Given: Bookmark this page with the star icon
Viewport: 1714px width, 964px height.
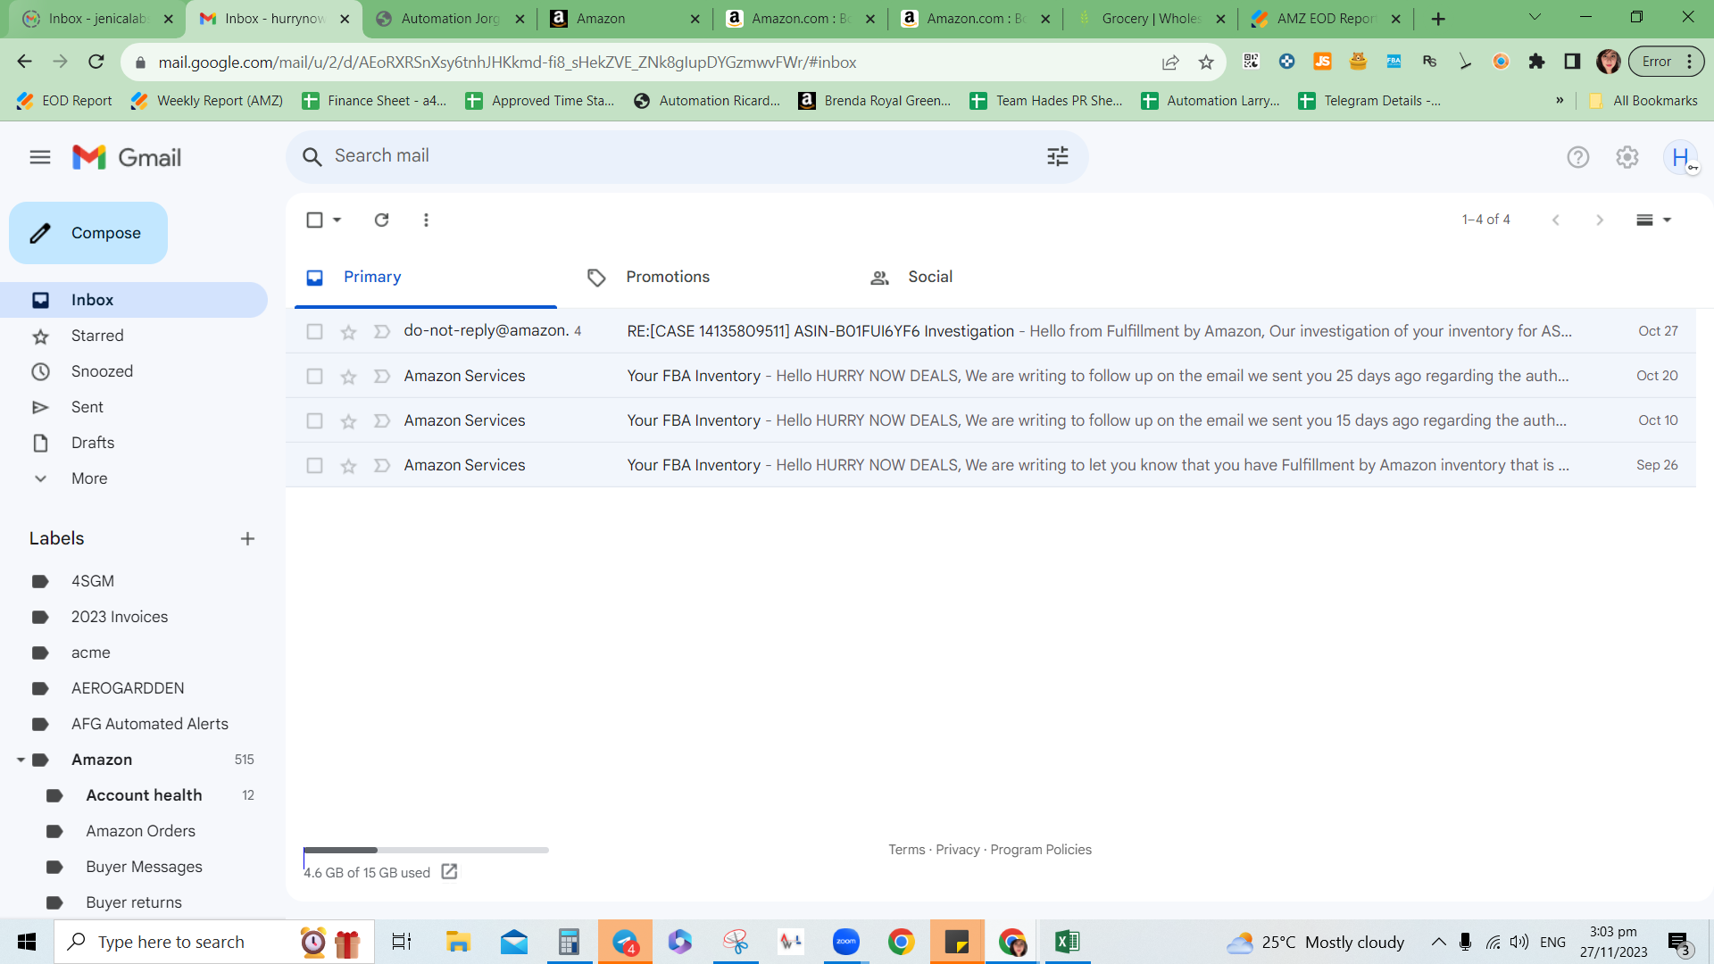Looking at the screenshot, I should point(1206,62).
